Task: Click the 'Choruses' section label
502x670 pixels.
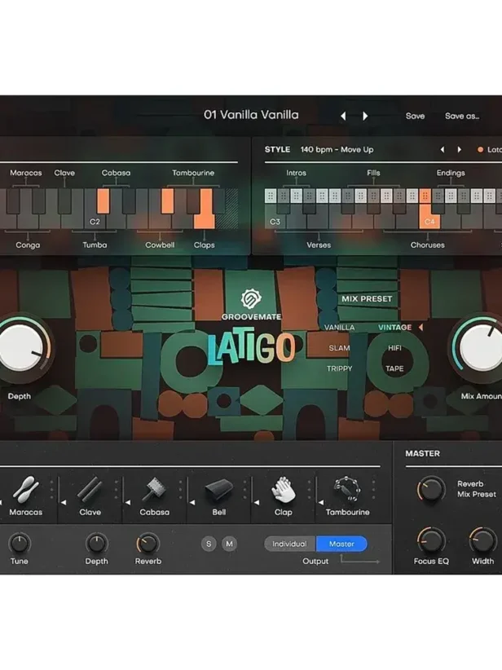Action: [x=427, y=245]
